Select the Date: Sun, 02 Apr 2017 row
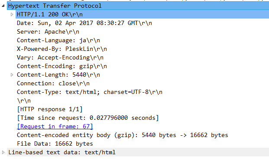The height and width of the screenshot is (159, 269). [84, 23]
